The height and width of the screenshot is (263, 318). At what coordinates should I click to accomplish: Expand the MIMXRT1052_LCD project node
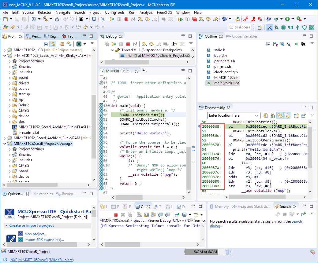4,50
